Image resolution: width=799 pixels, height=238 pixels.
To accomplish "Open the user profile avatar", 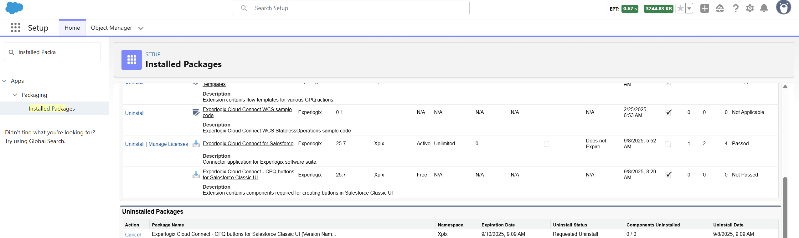I will 784,7.
